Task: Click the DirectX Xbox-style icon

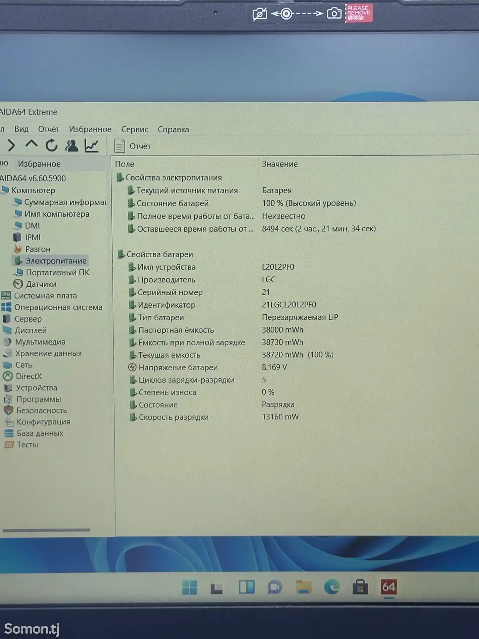Action: pos(8,376)
